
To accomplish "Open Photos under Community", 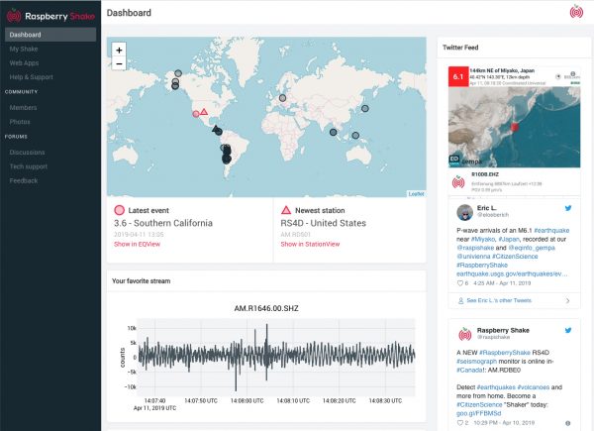I will (20, 122).
